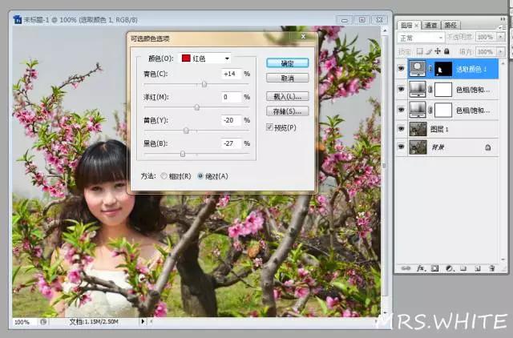The width and height of the screenshot is (513, 338).
Task: Toggle visibility of 图层 1
Action: click(x=401, y=129)
